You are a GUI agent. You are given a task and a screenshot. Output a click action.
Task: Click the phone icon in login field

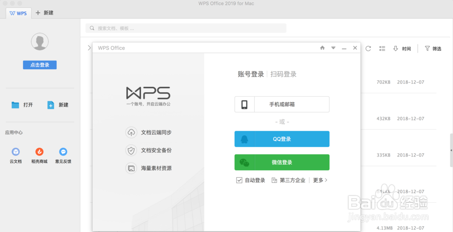coord(245,104)
